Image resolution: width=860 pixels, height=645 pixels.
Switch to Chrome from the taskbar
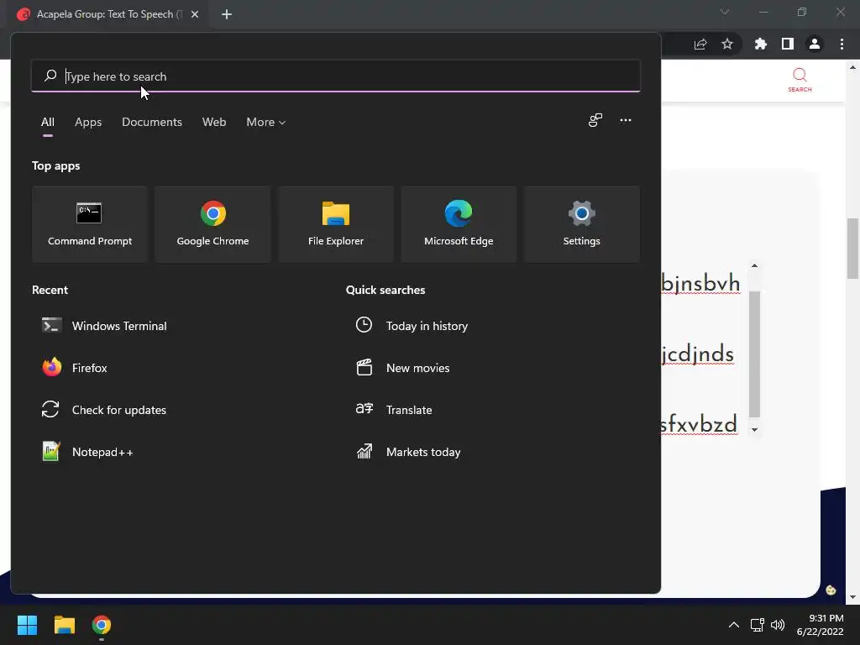click(102, 625)
